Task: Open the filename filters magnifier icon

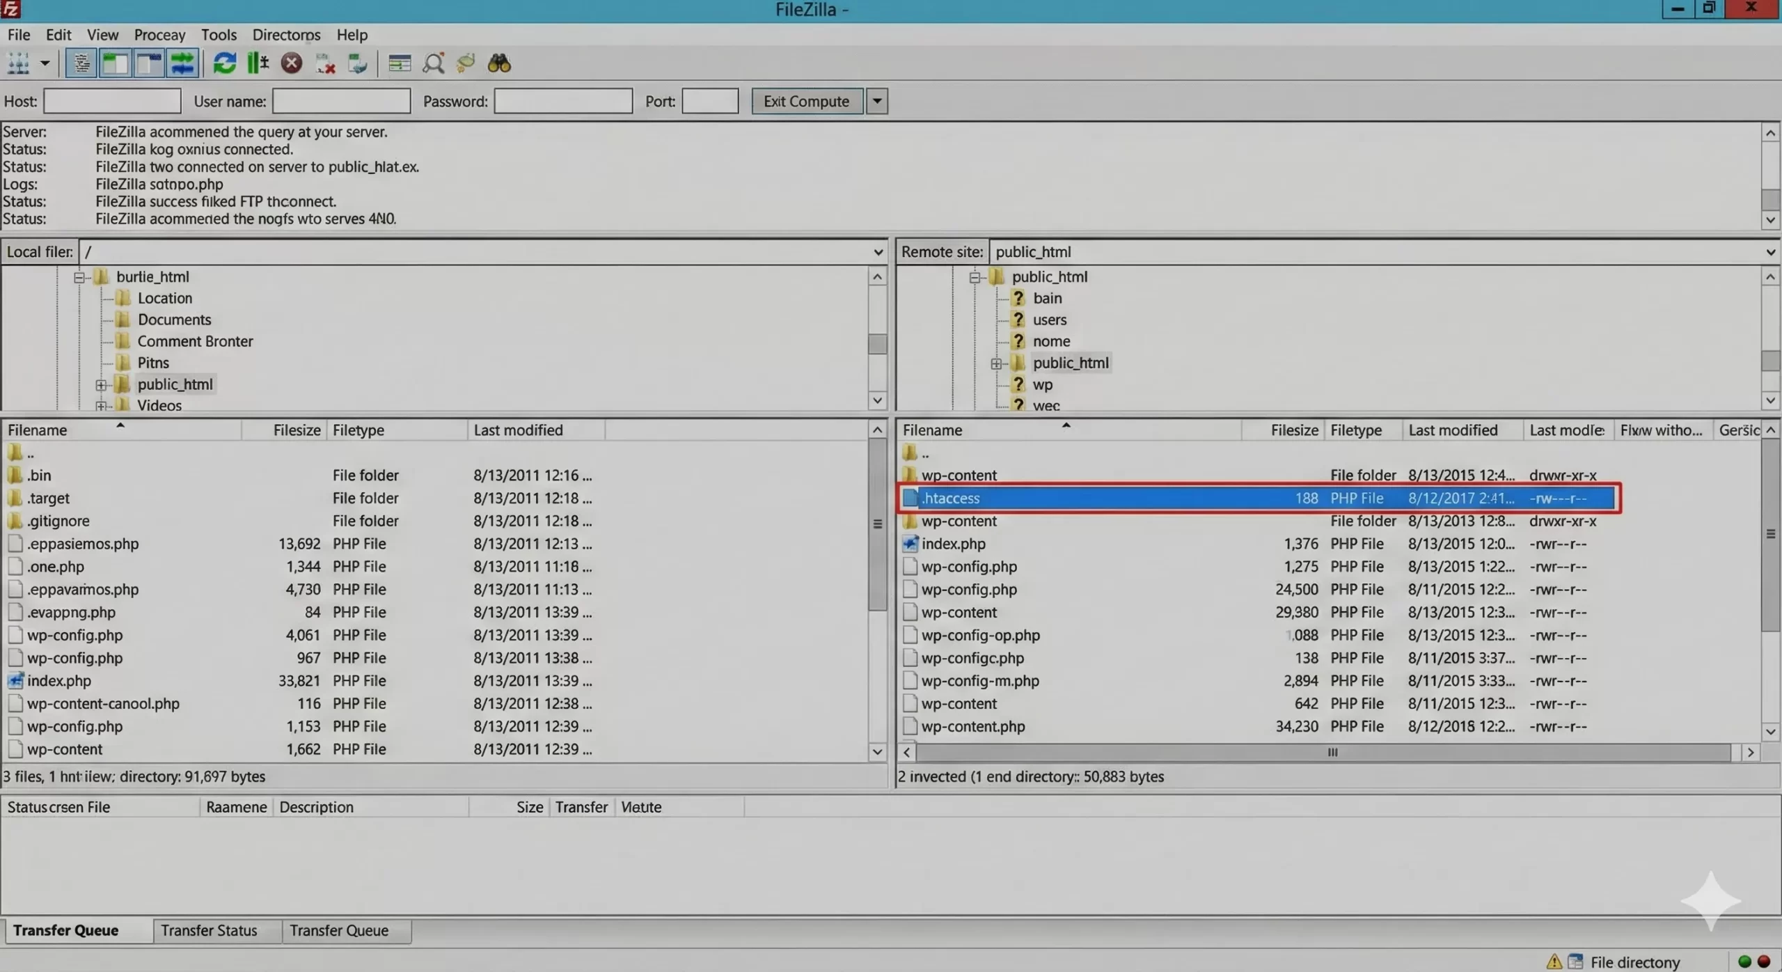Action: (x=434, y=63)
